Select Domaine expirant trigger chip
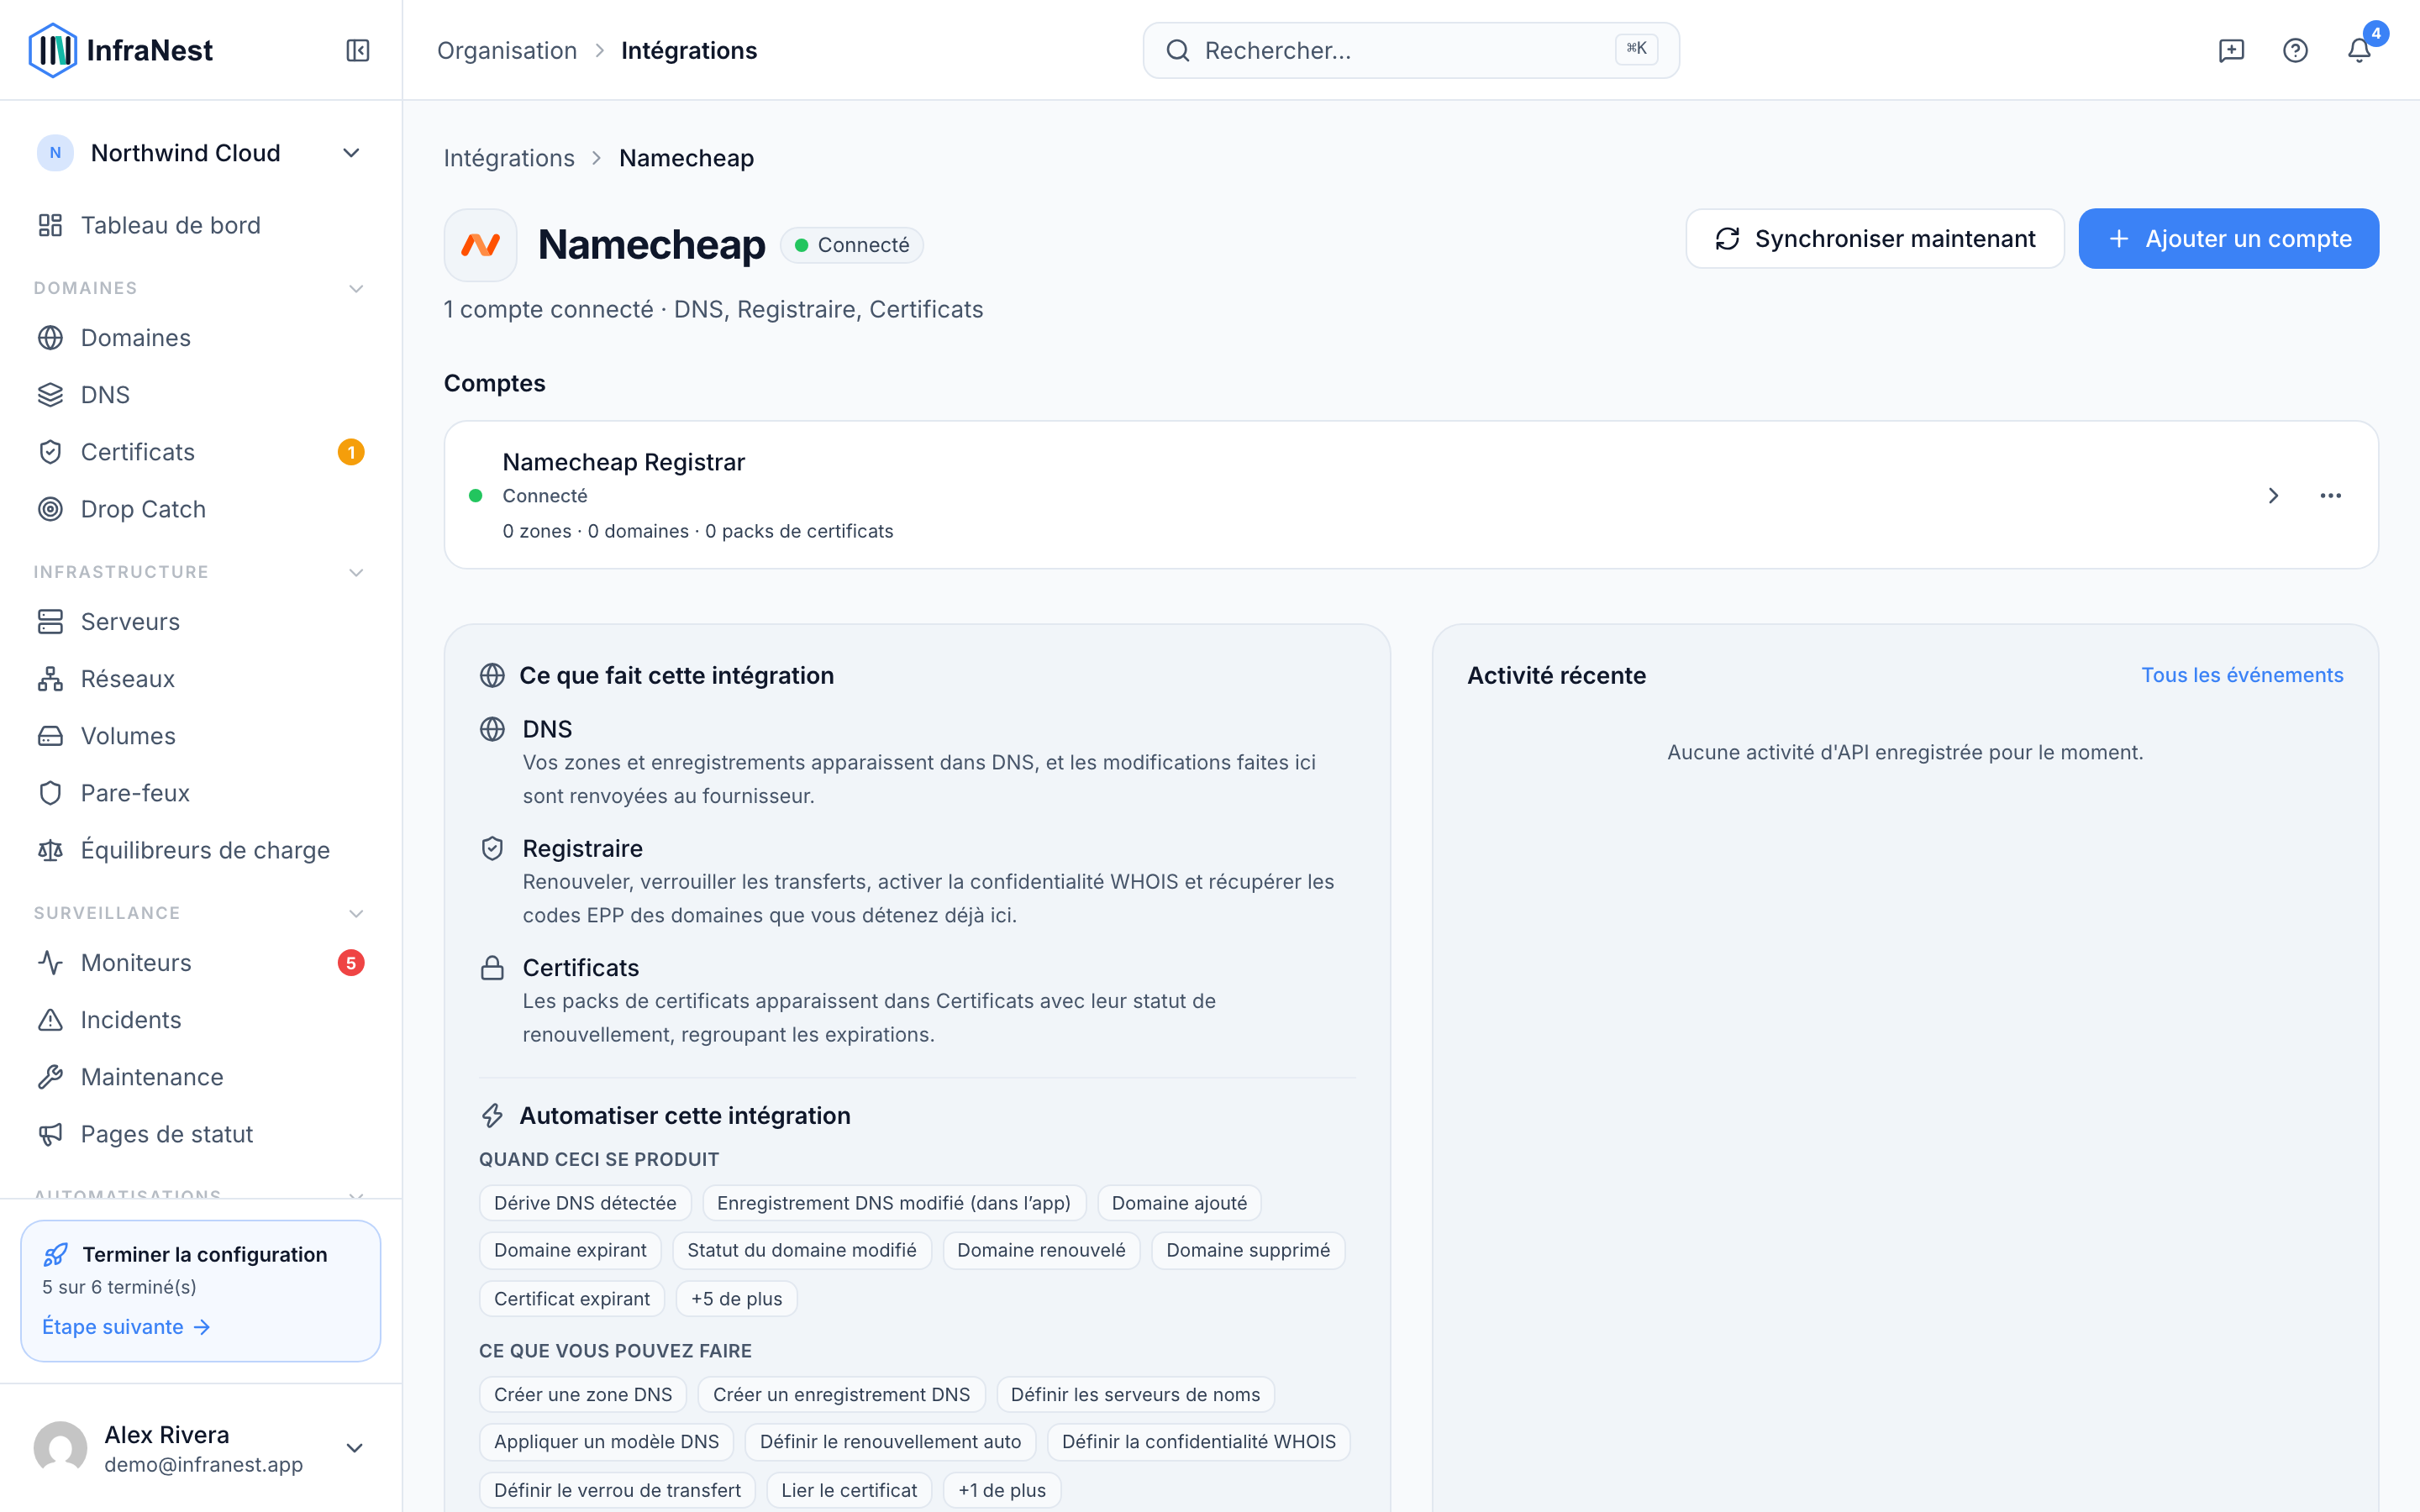2420x1512 pixels. [x=570, y=1250]
